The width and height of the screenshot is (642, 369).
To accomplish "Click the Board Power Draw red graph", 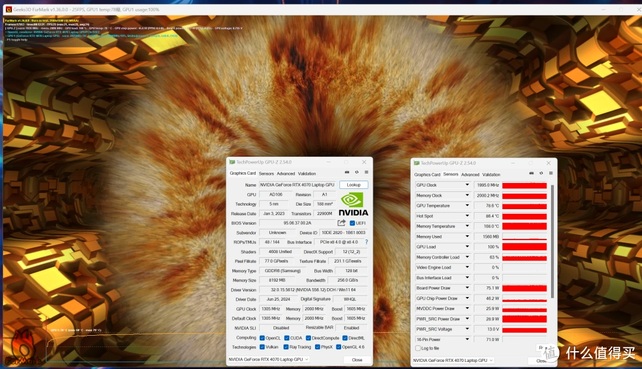I will 524,288.
